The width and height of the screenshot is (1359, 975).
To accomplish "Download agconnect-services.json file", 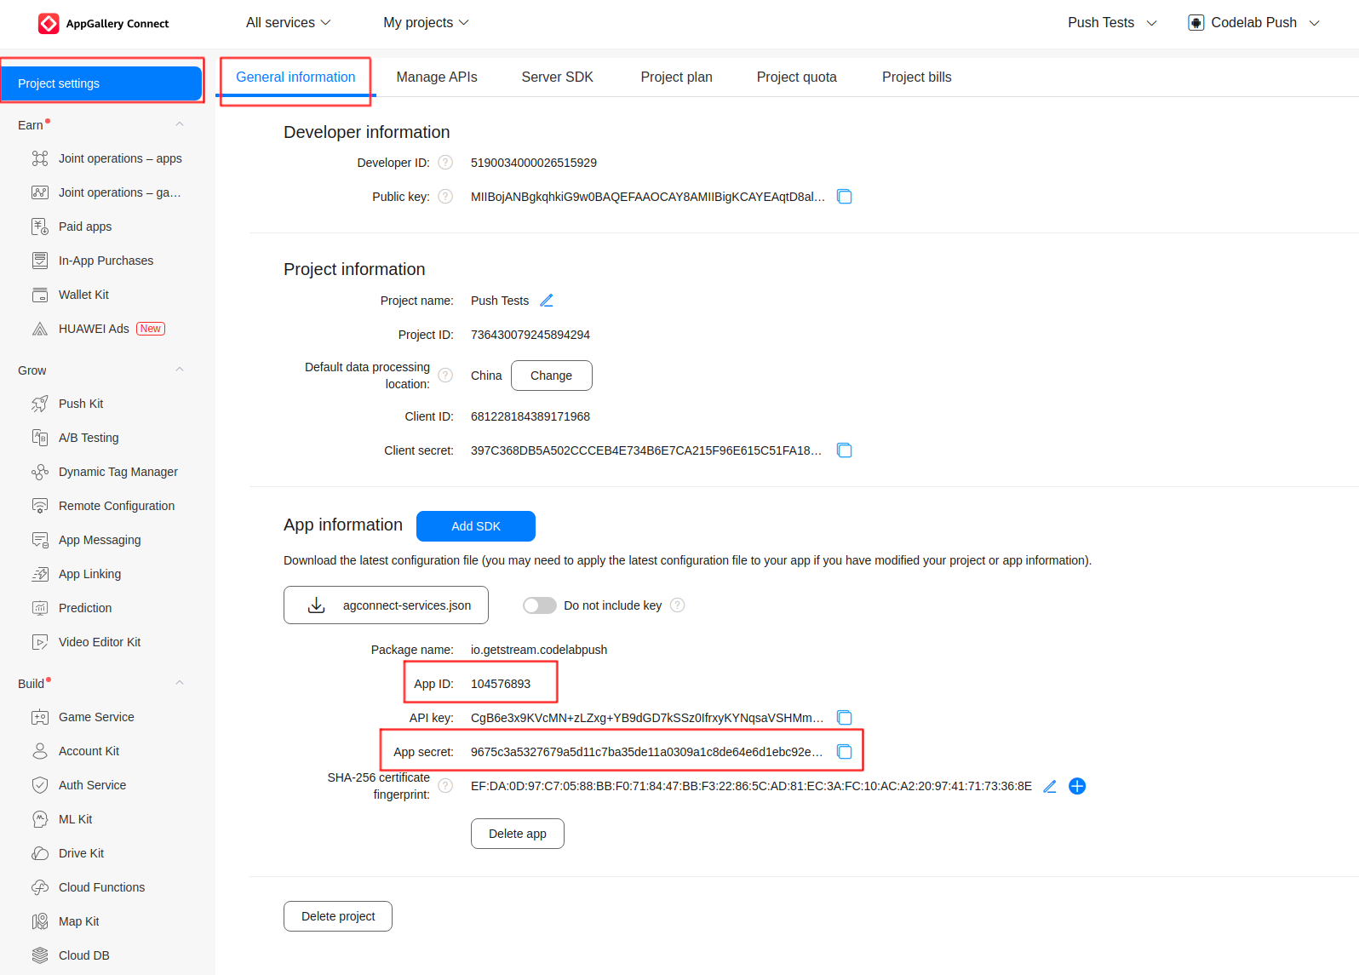I will (386, 605).
